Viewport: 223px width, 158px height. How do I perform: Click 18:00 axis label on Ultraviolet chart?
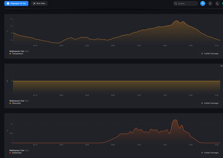click(191, 95)
